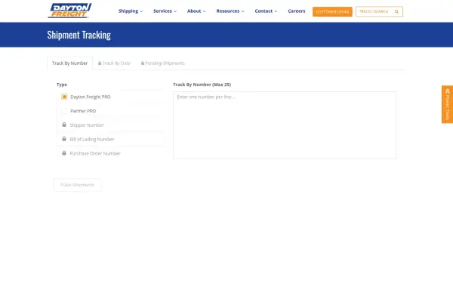Screen dimensions: 453x283
Task: Click the lock icon beside Purchase Order Number
Action: pyautogui.click(x=64, y=153)
